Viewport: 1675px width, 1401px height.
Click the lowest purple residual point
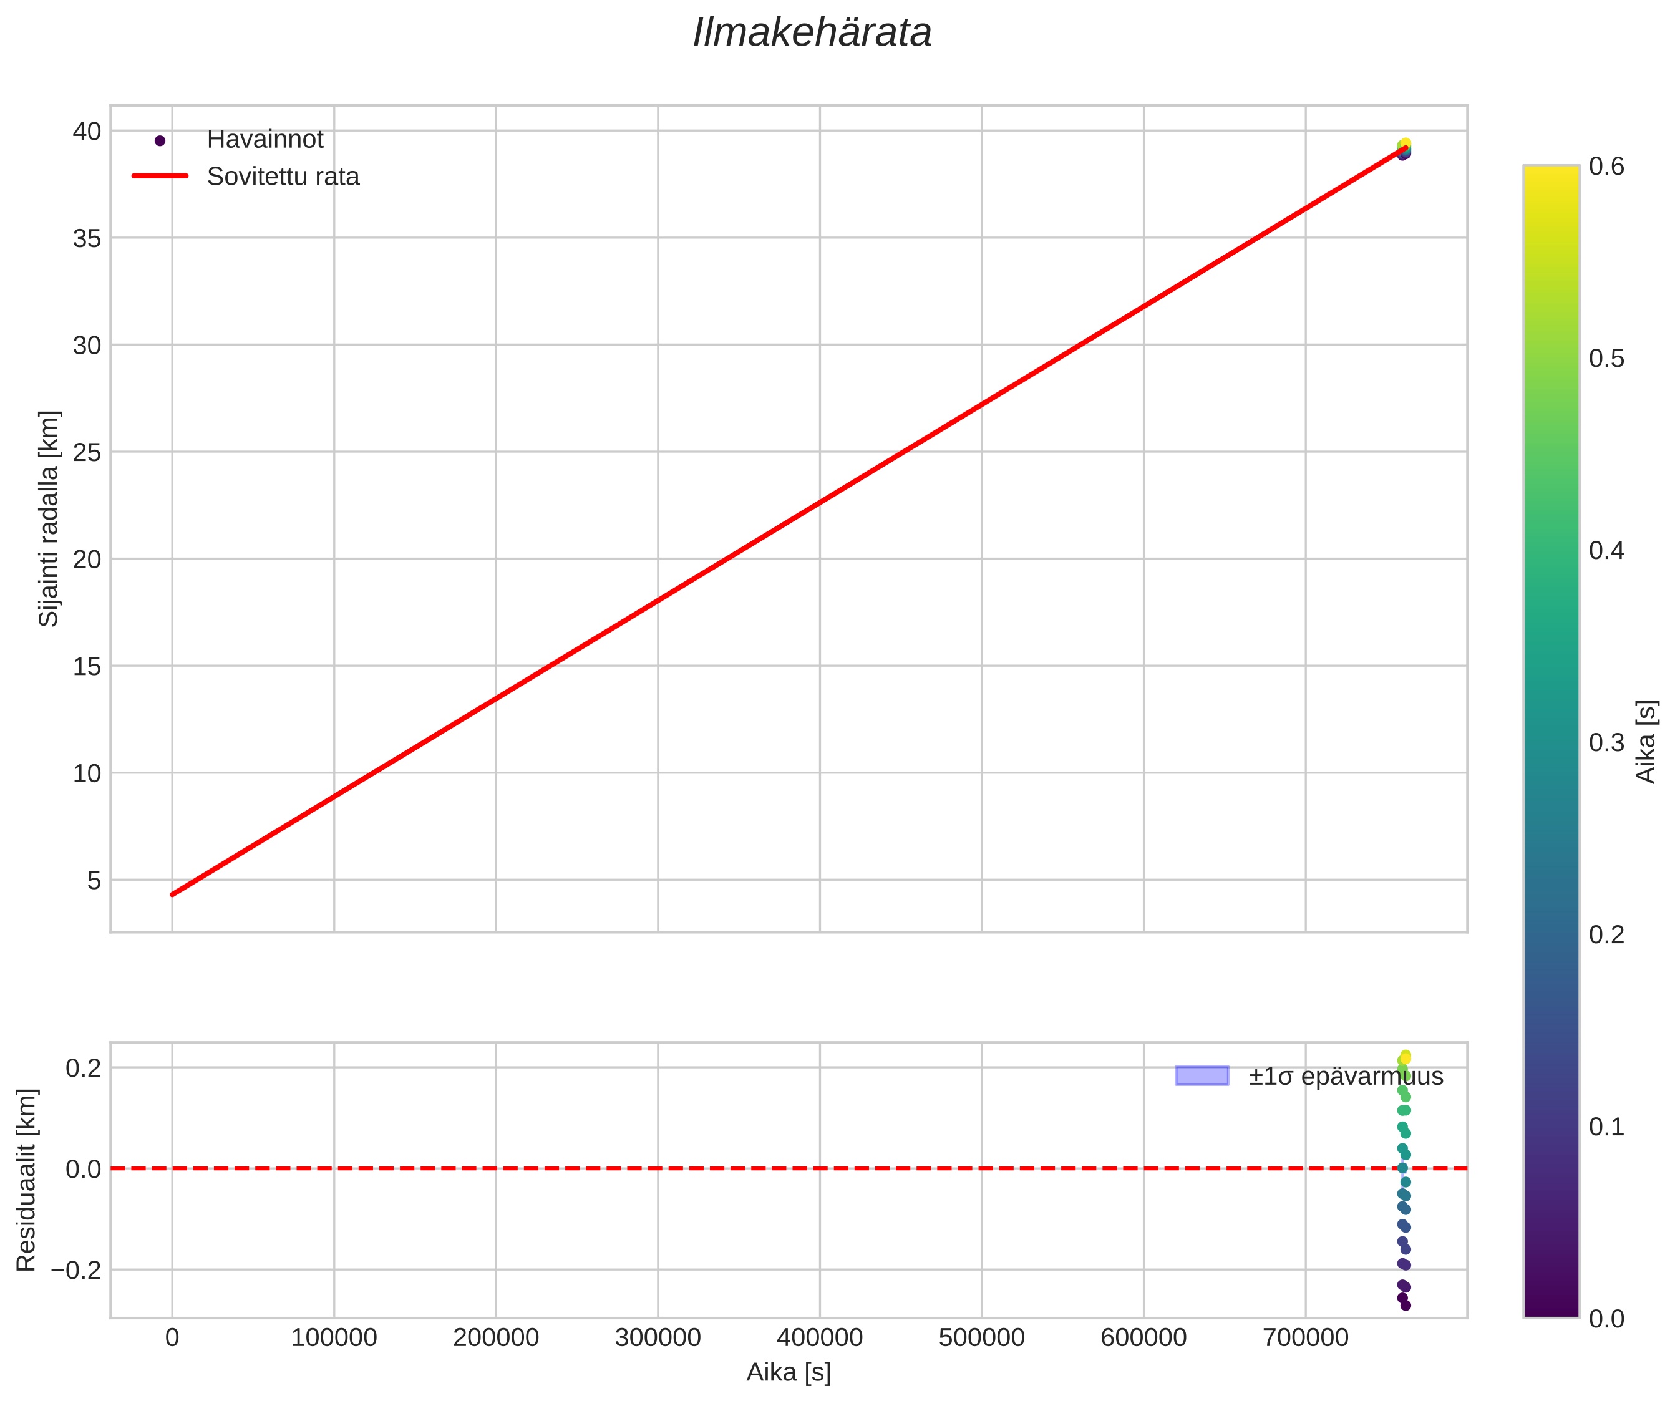(x=1406, y=1306)
